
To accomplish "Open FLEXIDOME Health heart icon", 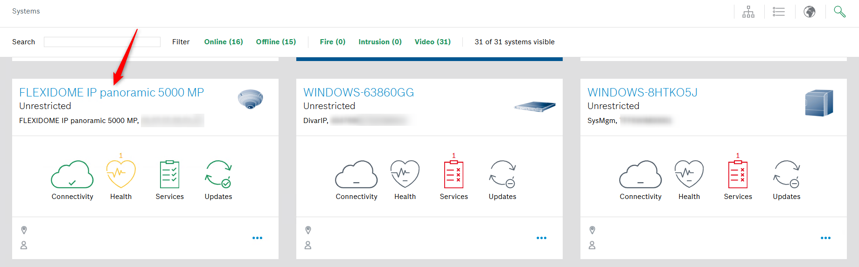I will [x=121, y=174].
